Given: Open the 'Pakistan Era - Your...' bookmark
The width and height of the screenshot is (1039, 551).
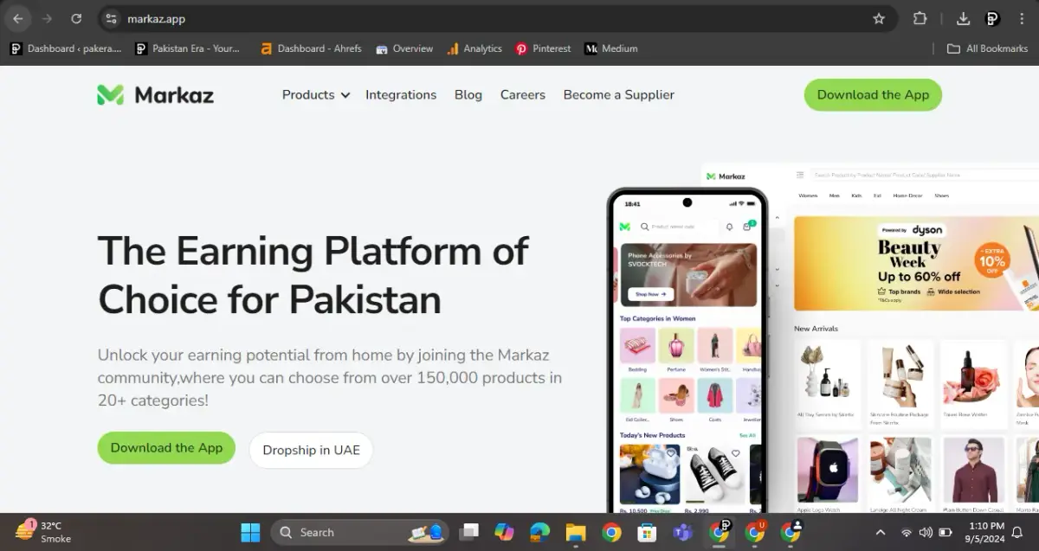Looking at the screenshot, I should (x=188, y=48).
